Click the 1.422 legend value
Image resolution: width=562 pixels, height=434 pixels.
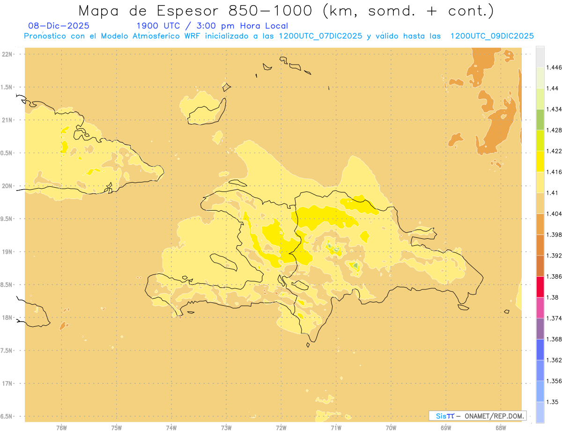click(554, 151)
